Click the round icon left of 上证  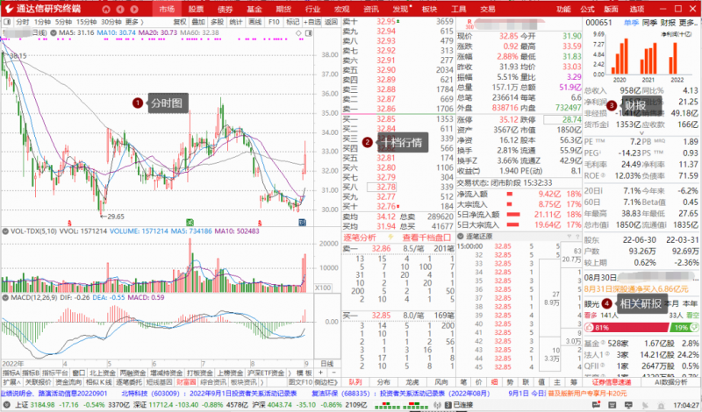(x=7, y=405)
